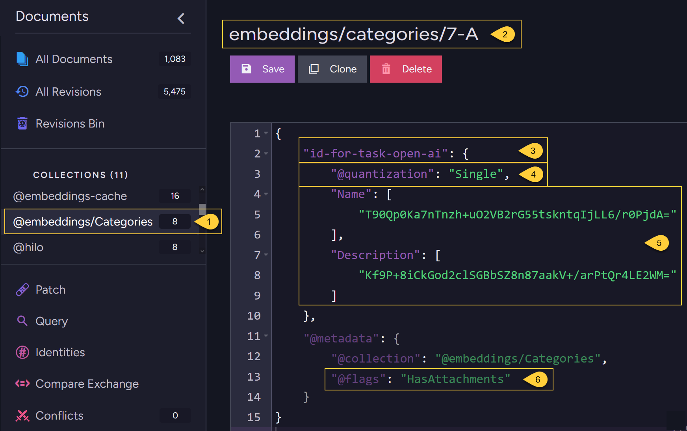687x431 pixels.
Task: Click the "@quantization" key in editor
Action: coord(382,174)
